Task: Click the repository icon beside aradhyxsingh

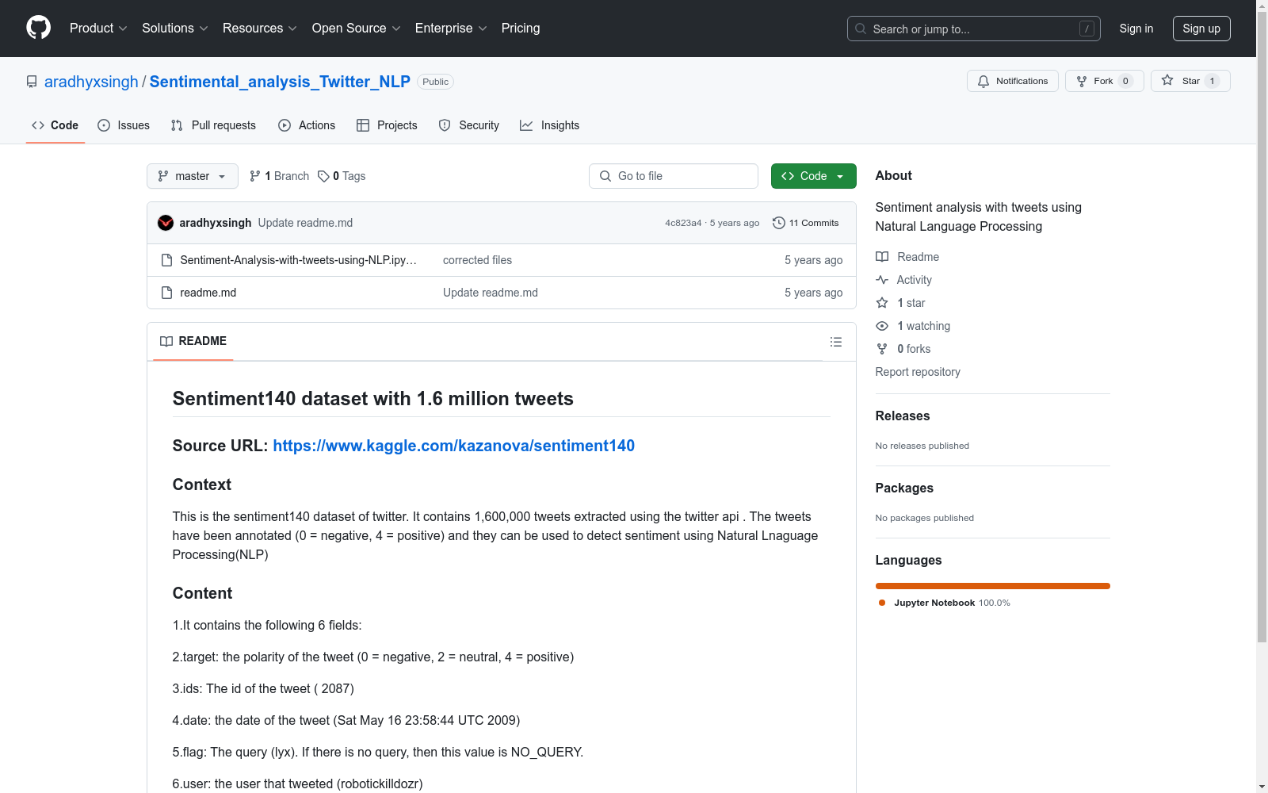Action: (x=32, y=82)
